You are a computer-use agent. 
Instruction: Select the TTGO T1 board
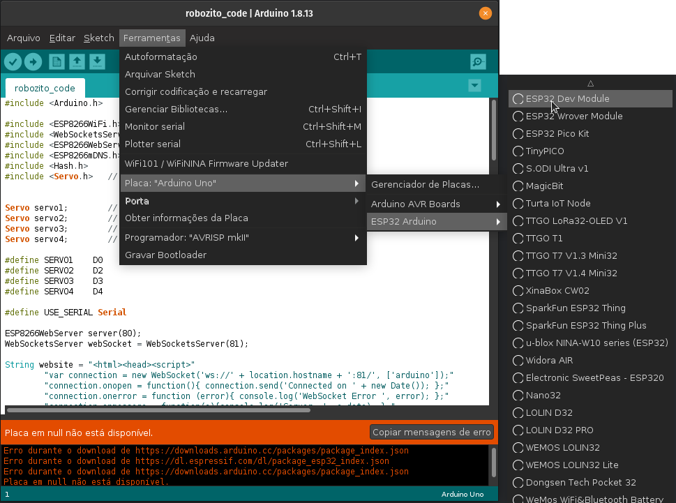coord(590,239)
